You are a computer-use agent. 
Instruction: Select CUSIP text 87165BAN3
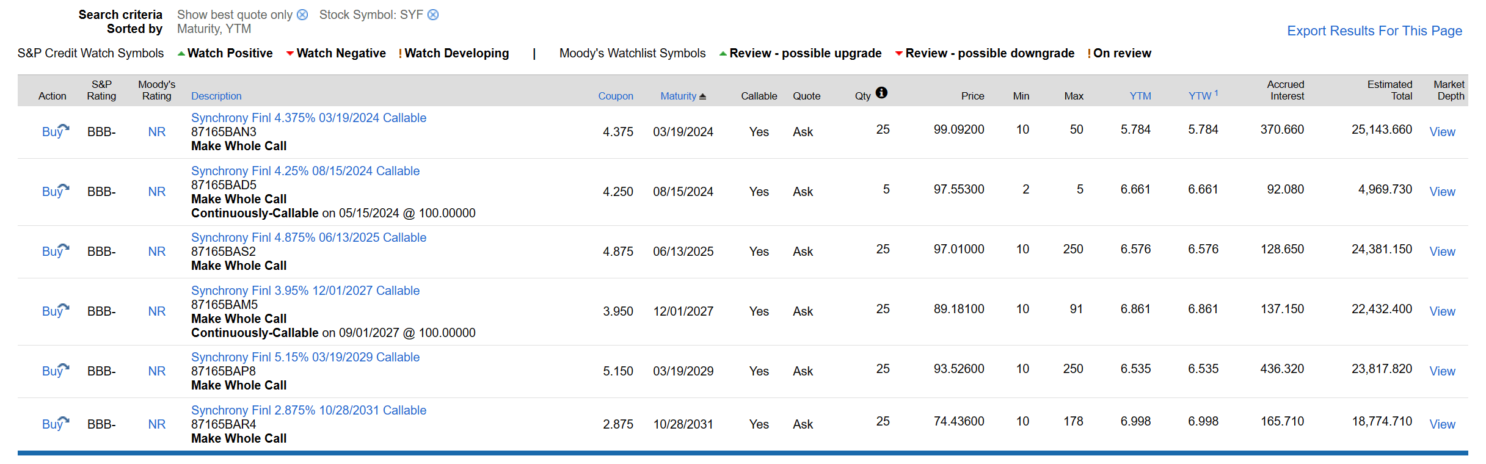pyautogui.click(x=224, y=132)
